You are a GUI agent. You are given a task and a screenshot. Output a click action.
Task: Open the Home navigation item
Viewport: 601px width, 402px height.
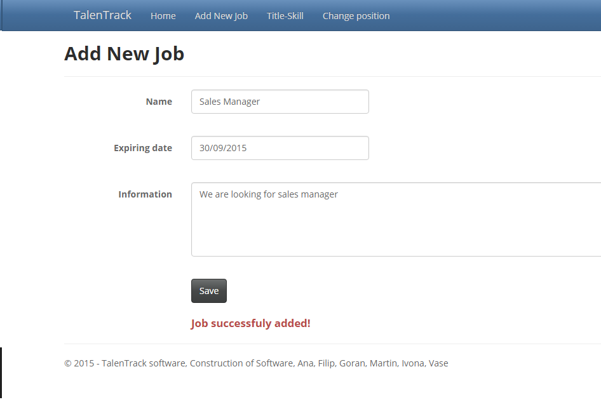pyautogui.click(x=163, y=16)
